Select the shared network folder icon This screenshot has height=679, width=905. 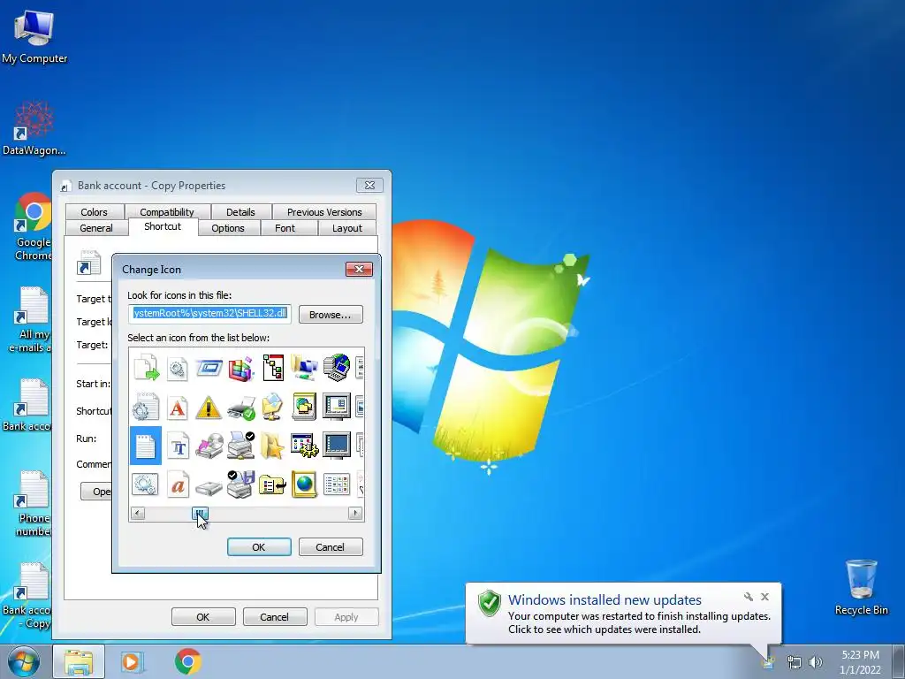[x=272, y=407]
